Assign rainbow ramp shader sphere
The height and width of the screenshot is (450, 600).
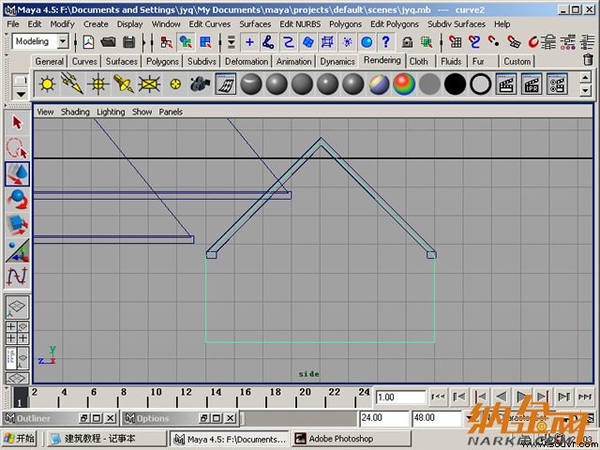(x=404, y=83)
